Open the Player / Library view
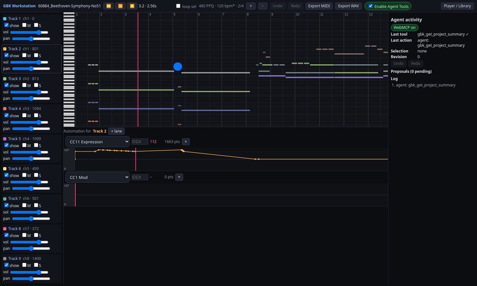Image resolution: width=477 pixels, height=286 pixels. click(457, 6)
